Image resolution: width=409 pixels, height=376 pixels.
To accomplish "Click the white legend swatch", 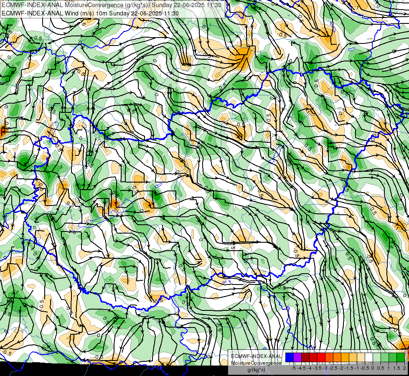I will click(x=369, y=358).
